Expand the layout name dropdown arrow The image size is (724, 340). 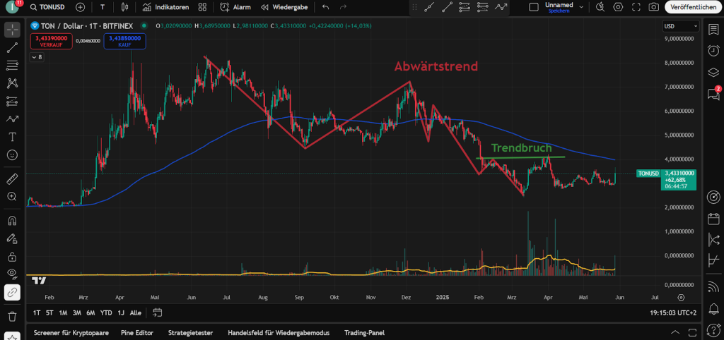tap(581, 7)
